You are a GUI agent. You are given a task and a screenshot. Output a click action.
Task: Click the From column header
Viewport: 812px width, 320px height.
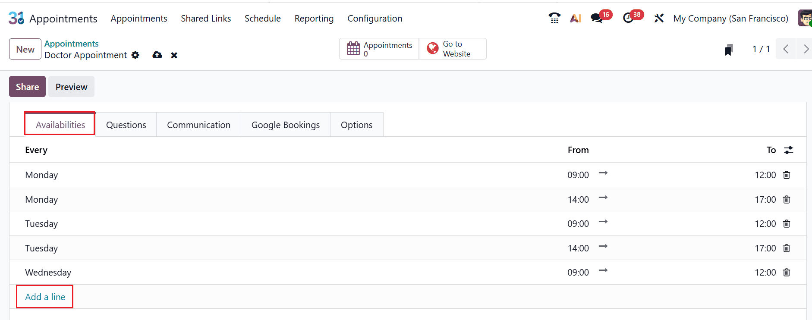tap(578, 150)
